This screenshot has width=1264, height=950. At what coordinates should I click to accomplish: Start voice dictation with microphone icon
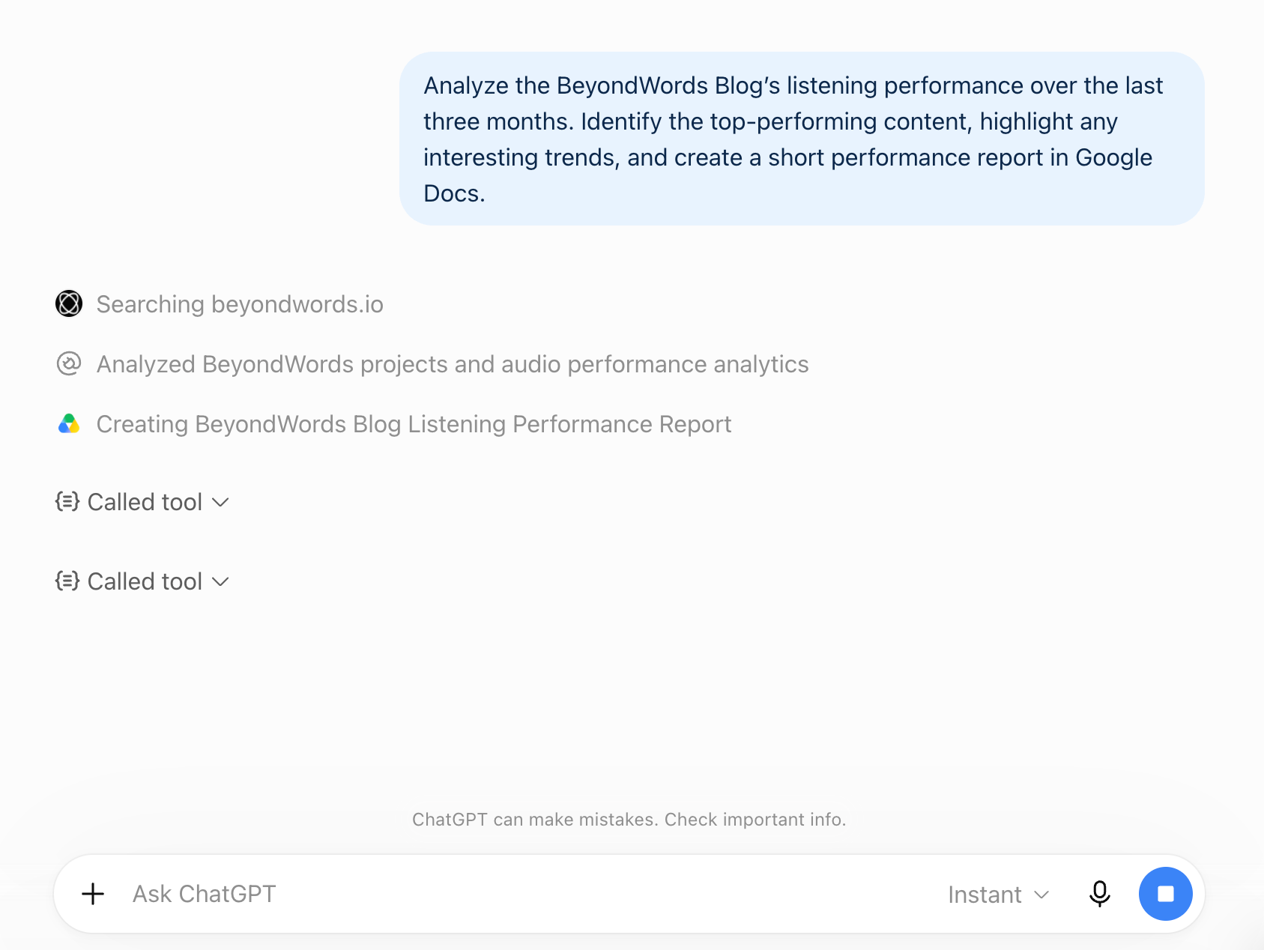point(1099,894)
